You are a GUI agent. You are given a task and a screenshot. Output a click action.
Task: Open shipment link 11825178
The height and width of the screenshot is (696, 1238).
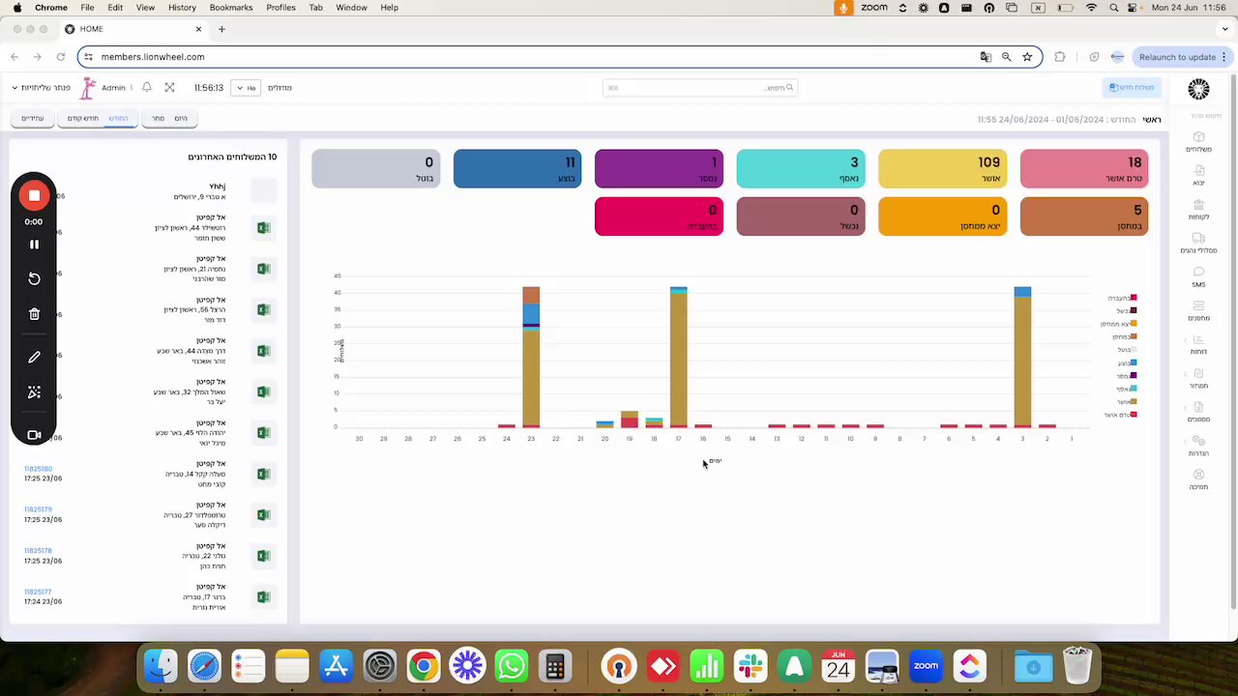click(38, 550)
